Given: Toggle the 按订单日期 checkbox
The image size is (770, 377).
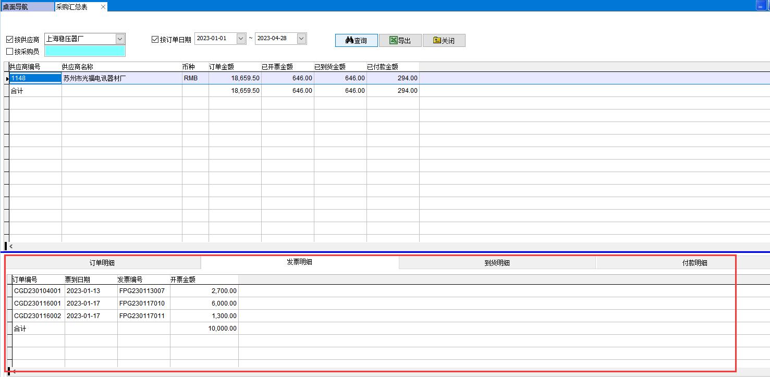Looking at the screenshot, I should pyautogui.click(x=155, y=40).
